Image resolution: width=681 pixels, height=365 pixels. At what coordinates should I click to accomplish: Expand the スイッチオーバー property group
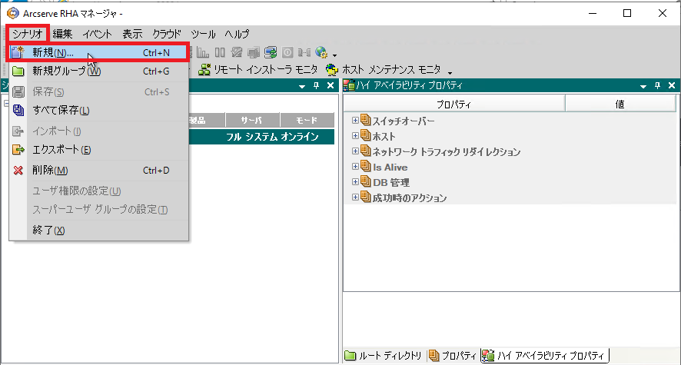point(355,120)
